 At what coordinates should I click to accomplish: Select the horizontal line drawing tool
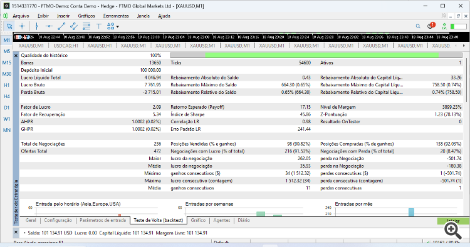[x=49, y=26]
